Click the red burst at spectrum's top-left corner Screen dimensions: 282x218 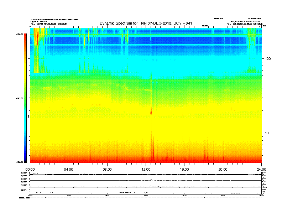click(36, 36)
